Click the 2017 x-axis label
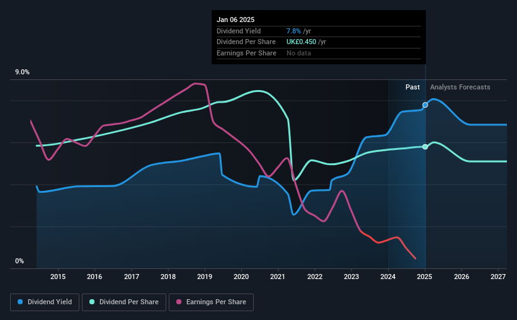The image size is (517, 320). click(x=131, y=277)
